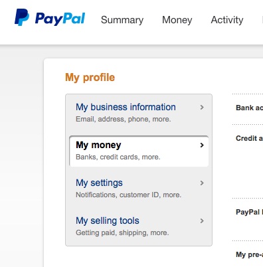Open My selling tools link

108,221
